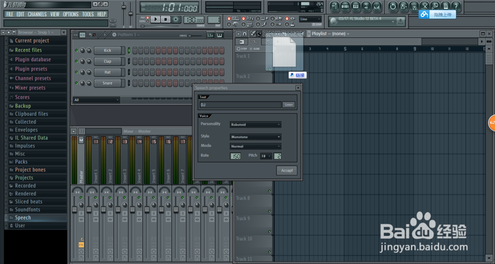This screenshot has width=495, height=264.
Task: Toggle the first step of the Kick row
Action: [x=135, y=50]
